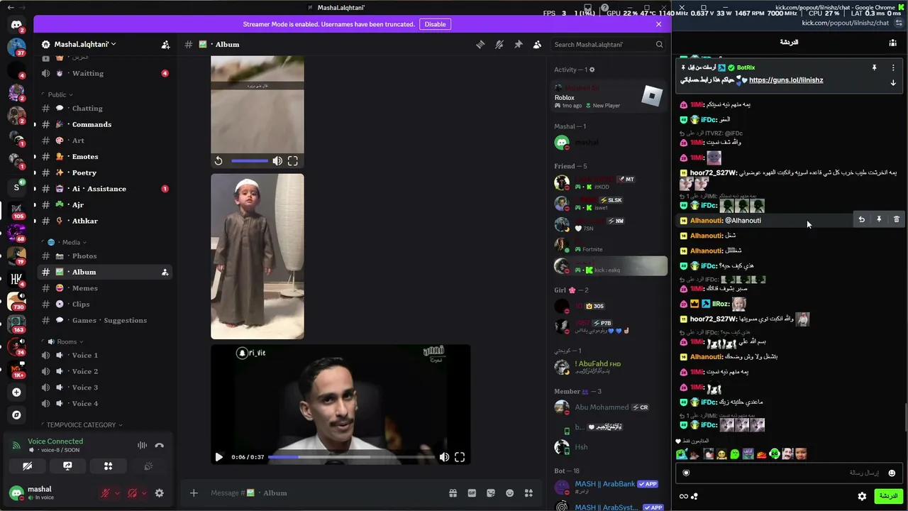Turn on camera in voice panel
Viewport: 908px width, 511px height.
click(27, 466)
